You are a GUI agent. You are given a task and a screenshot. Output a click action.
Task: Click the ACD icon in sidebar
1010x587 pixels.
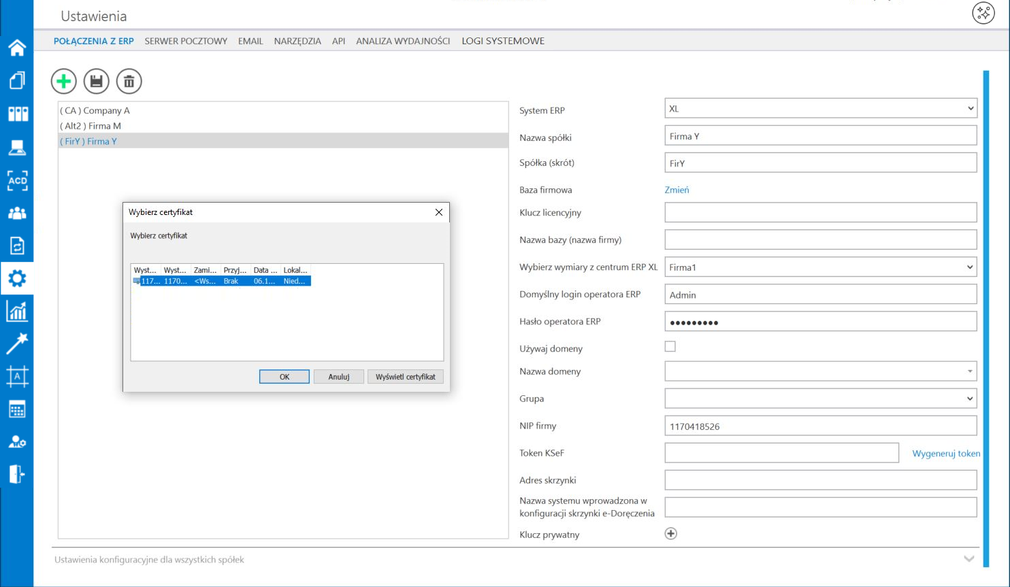point(17,181)
